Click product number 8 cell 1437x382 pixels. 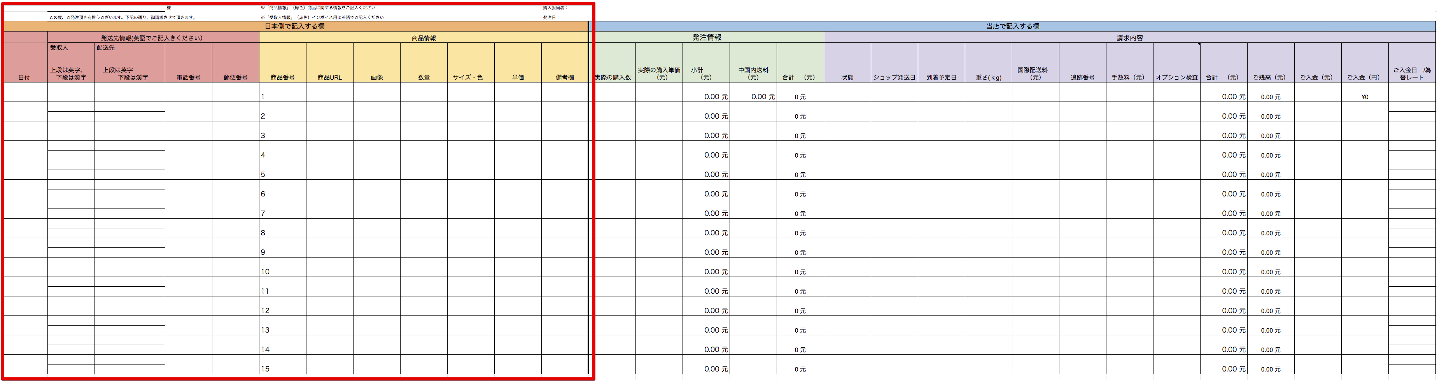click(282, 233)
